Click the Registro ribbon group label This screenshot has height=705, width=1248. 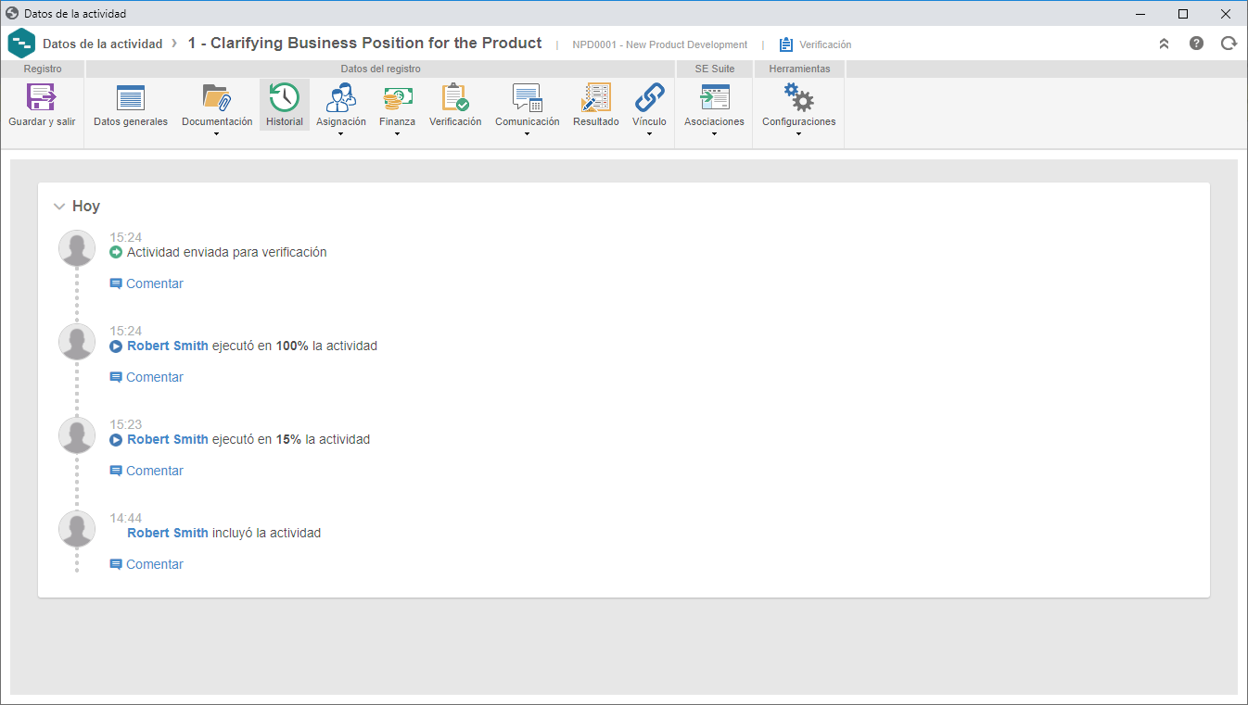coord(43,69)
